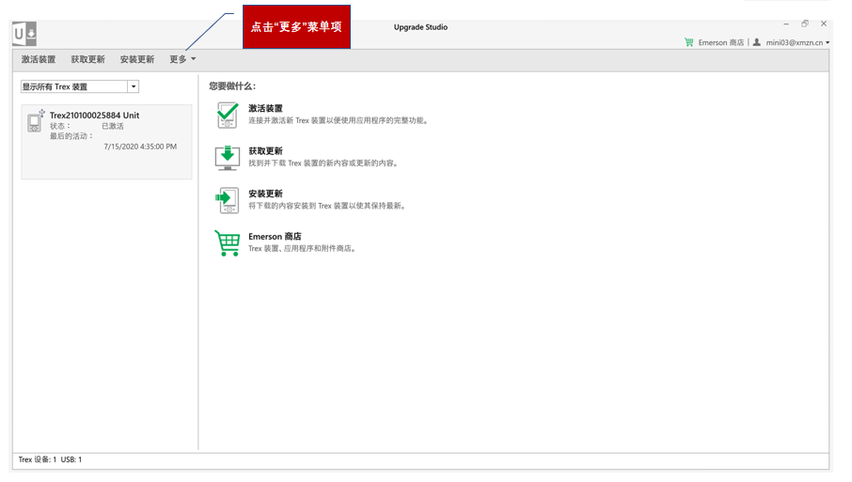Click the user account person icon
Screen dimensions: 852x482
[x=757, y=42]
